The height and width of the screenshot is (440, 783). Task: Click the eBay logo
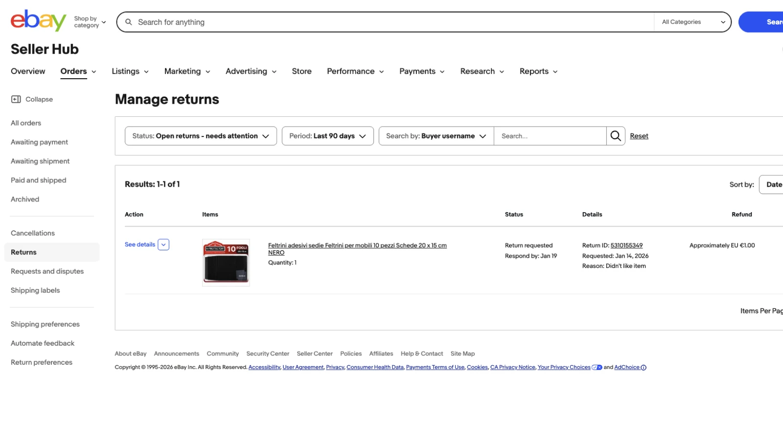point(38,21)
